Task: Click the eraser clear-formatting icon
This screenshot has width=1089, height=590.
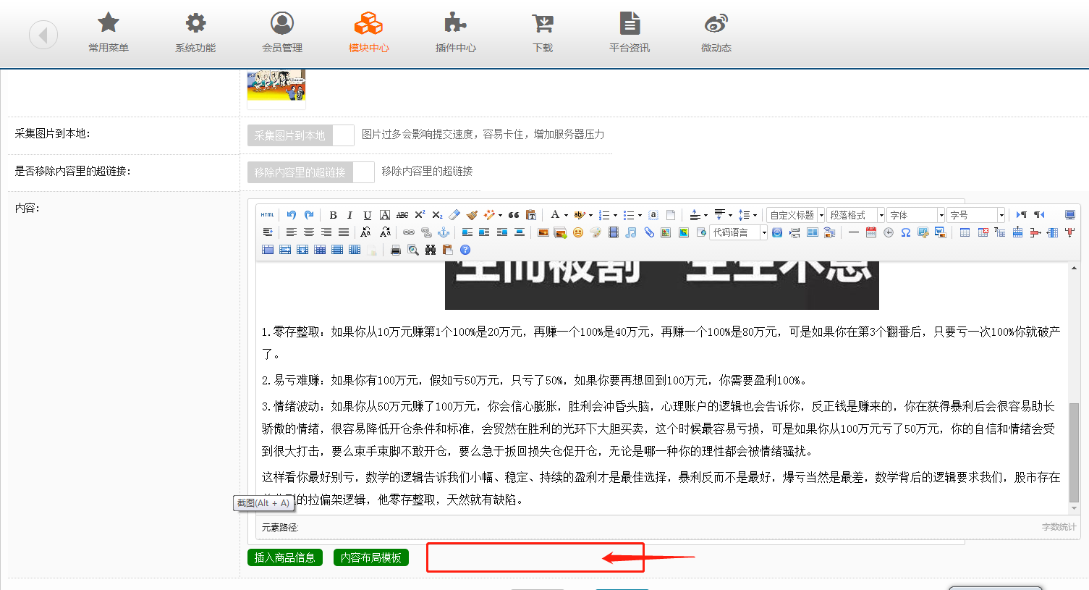Action: click(x=454, y=215)
